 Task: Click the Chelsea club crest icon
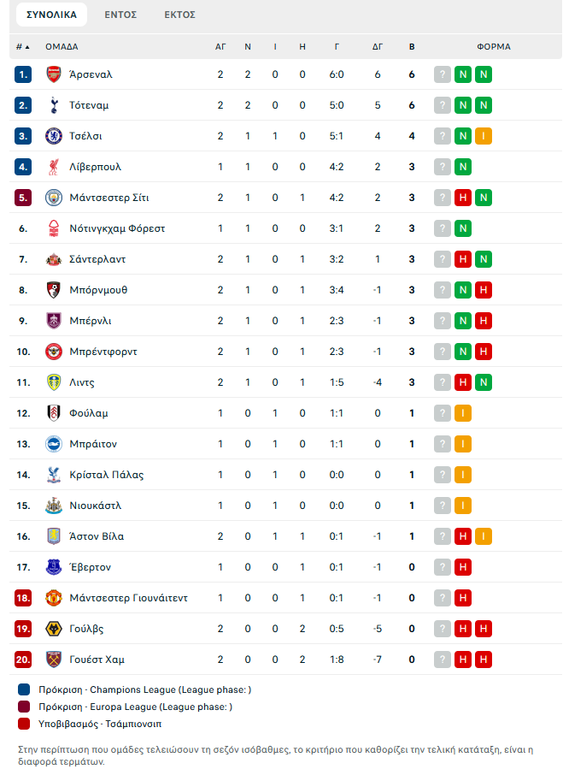(54, 136)
